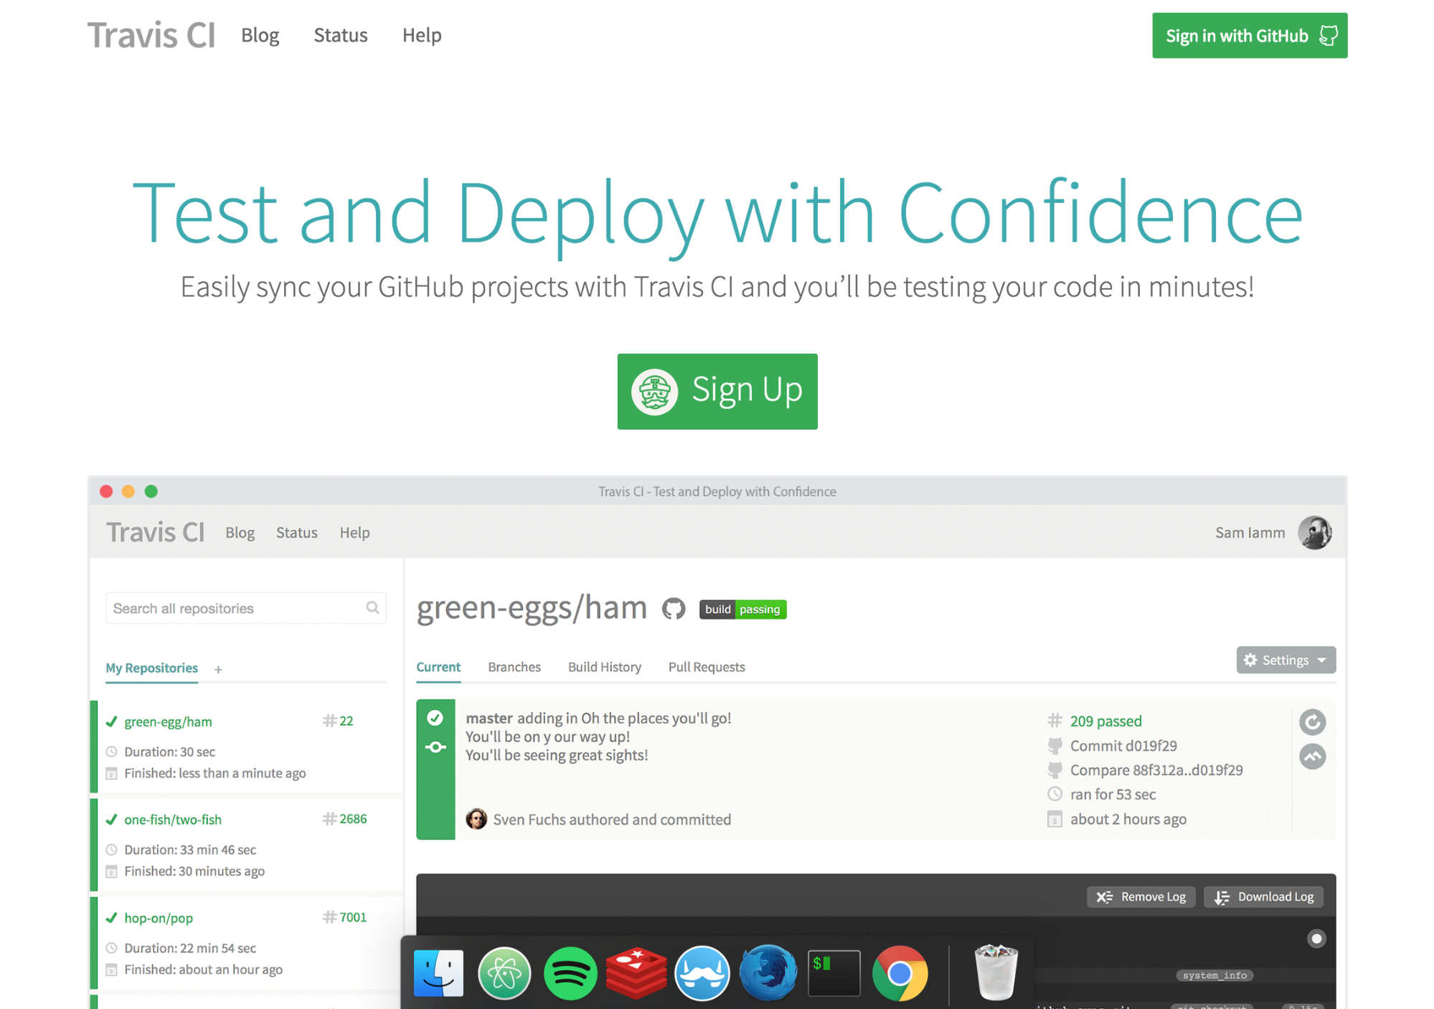Click the restart build circular arrow icon

click(x=1312, y=721)
